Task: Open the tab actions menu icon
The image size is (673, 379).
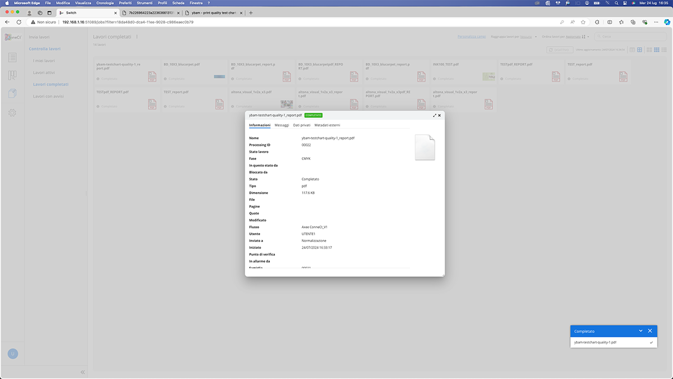Action: (x=49, y=12)
